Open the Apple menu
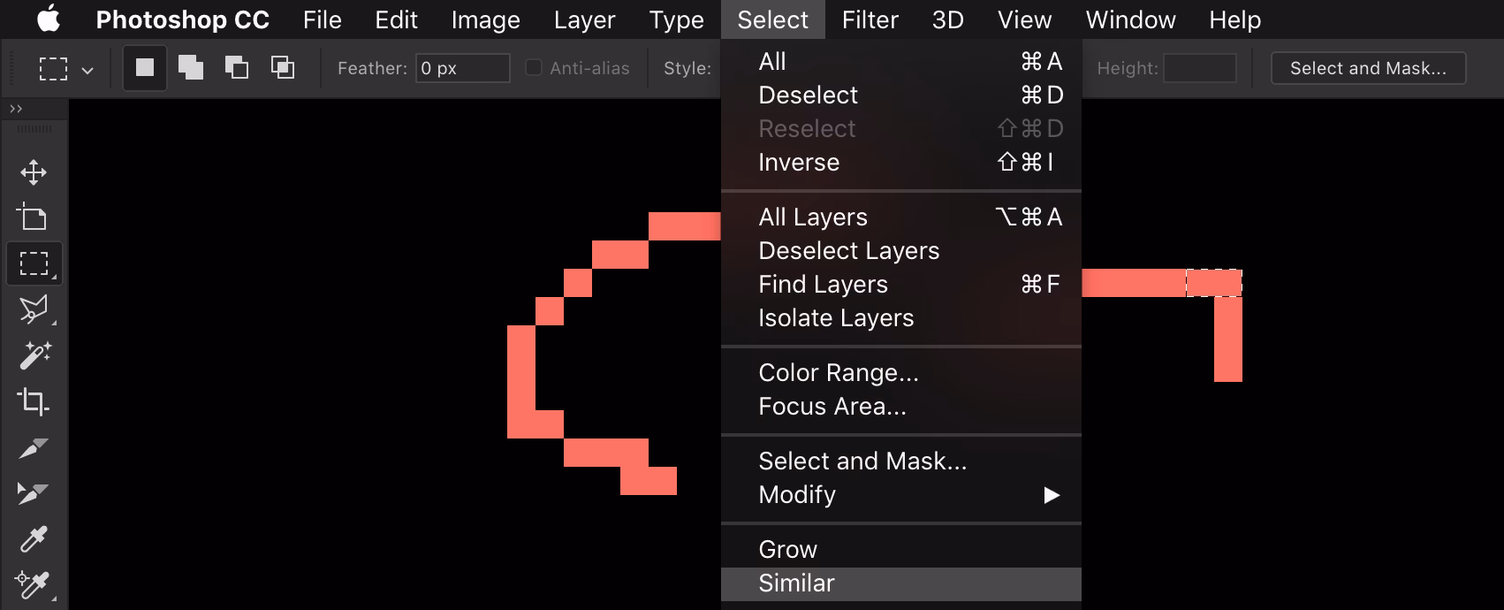Image resolution: width=1504 pixels, height=610 pixels. pyautogui.click(x=49, y=19)
